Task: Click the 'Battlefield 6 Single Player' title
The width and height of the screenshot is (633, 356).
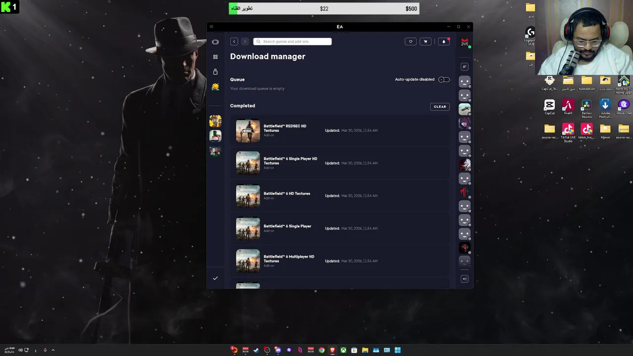Action: coord(287,226)
